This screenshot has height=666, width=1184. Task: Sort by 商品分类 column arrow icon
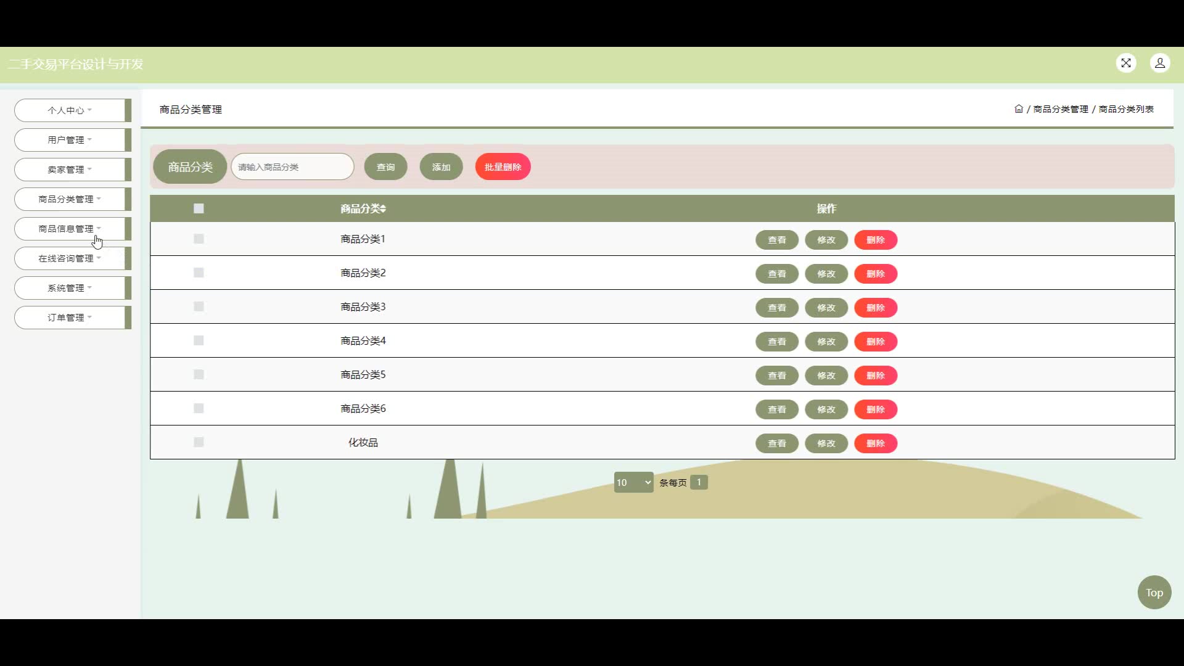pyautogui.click(x=383, y=209)
